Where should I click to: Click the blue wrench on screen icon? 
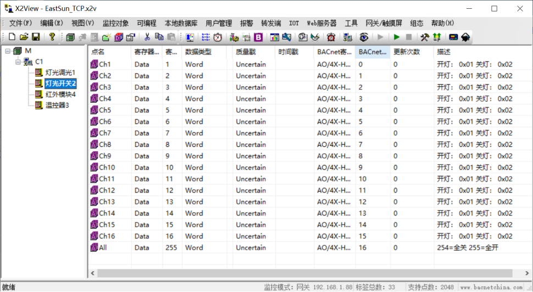(286, 37)
